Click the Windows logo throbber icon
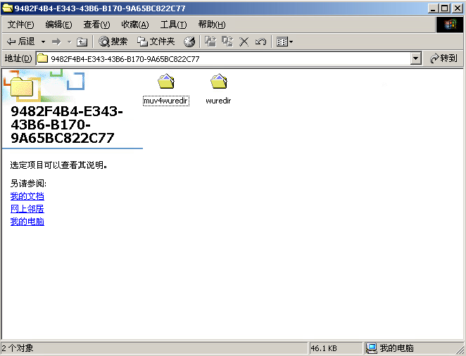Screen dimensions: 466x356 (450, 25)
